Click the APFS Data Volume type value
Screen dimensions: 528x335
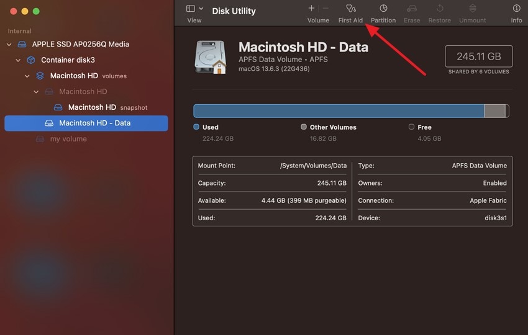click(x=479, y=166)
